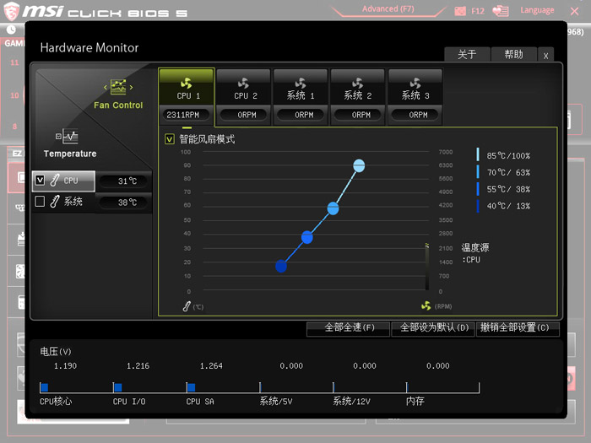This screenshot has width=591, height=443.
Task: Switch to Advanced (F7) mode
Action: coord(387,9)
